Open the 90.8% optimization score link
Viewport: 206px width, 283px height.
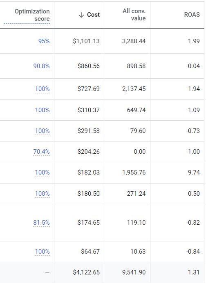[x=41, y=66]
